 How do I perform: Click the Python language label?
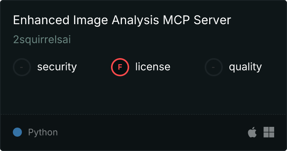click(43, 133)
